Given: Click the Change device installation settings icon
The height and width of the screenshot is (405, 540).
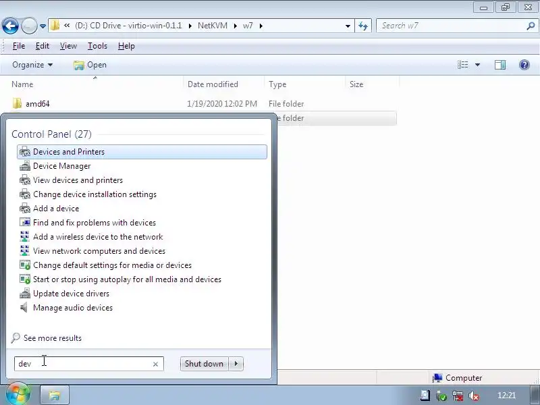Looking at the screenshot, I should pyautogui.click(x=25, y=194).
